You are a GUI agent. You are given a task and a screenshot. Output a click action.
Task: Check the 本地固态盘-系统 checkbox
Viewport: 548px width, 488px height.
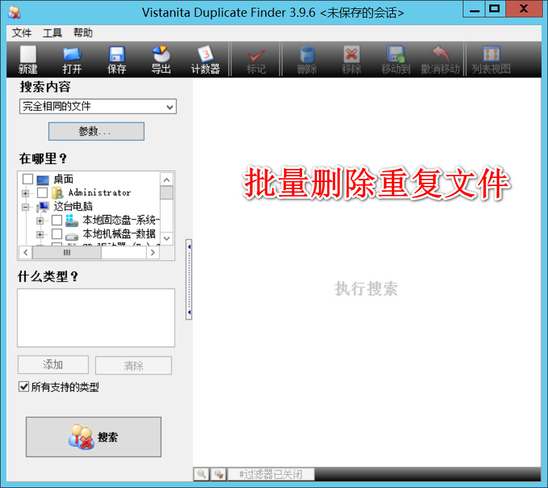coord(57,220)
